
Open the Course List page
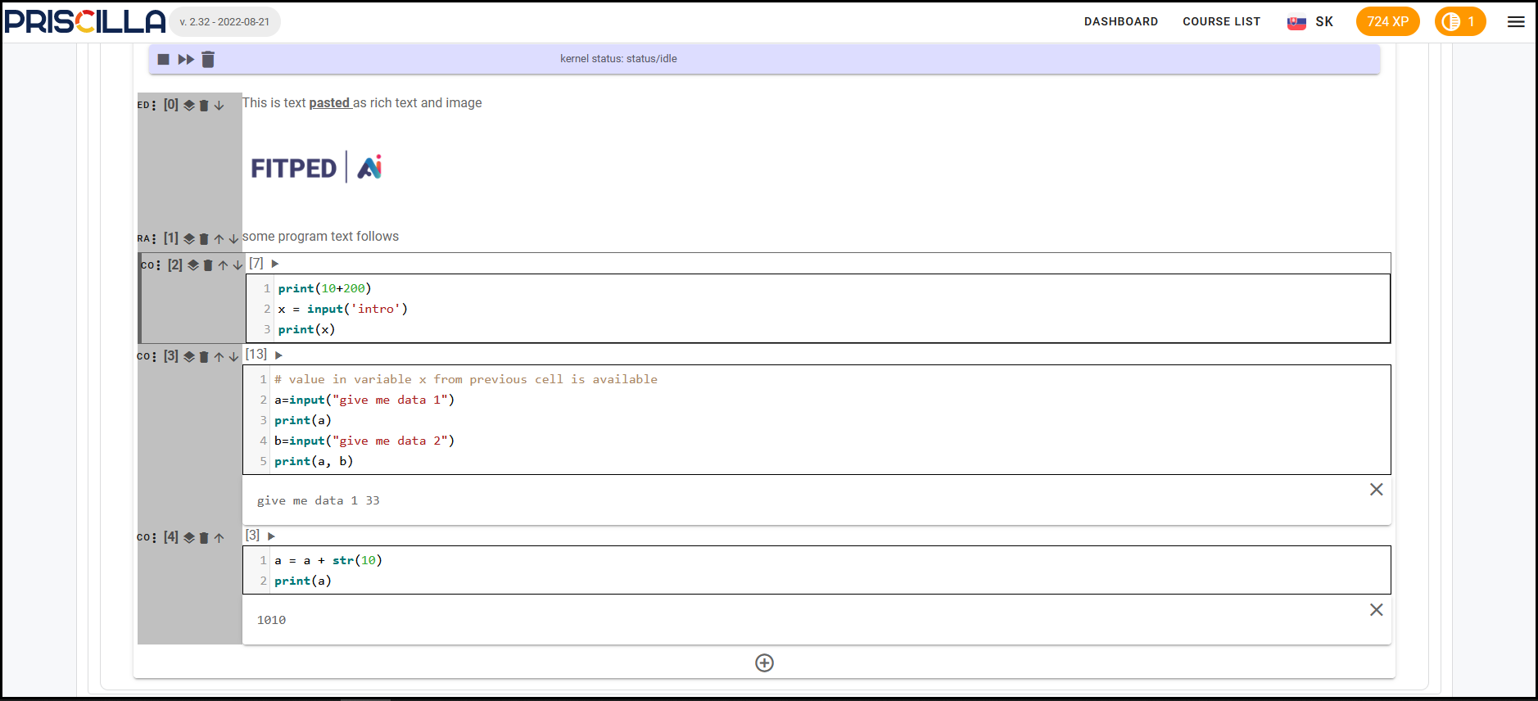(1221, 22)
